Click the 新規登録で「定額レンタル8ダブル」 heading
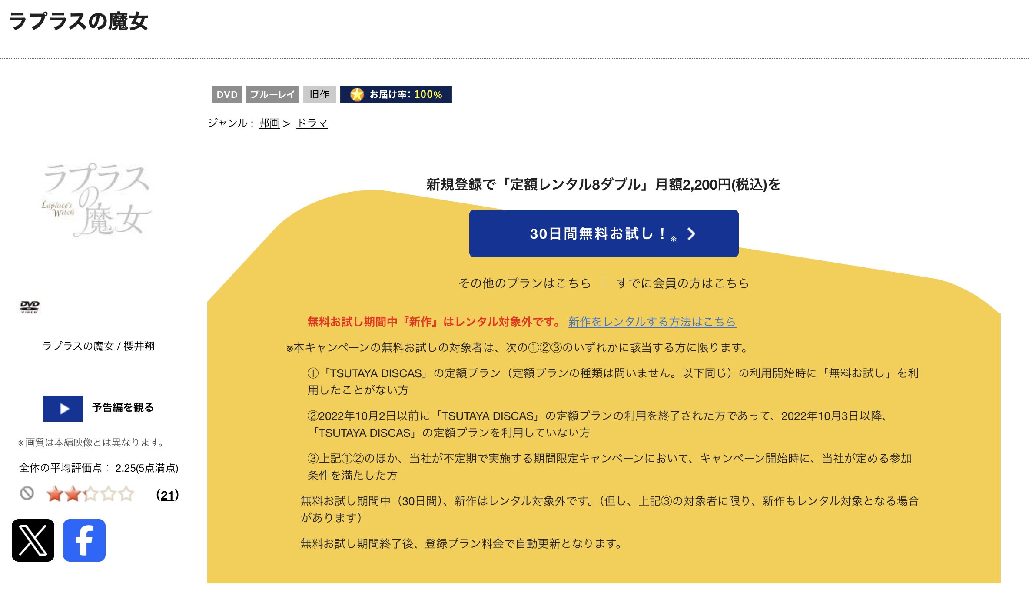This screenshot has width=1029, height=593. pyautogui.click(x=603, y=184)
